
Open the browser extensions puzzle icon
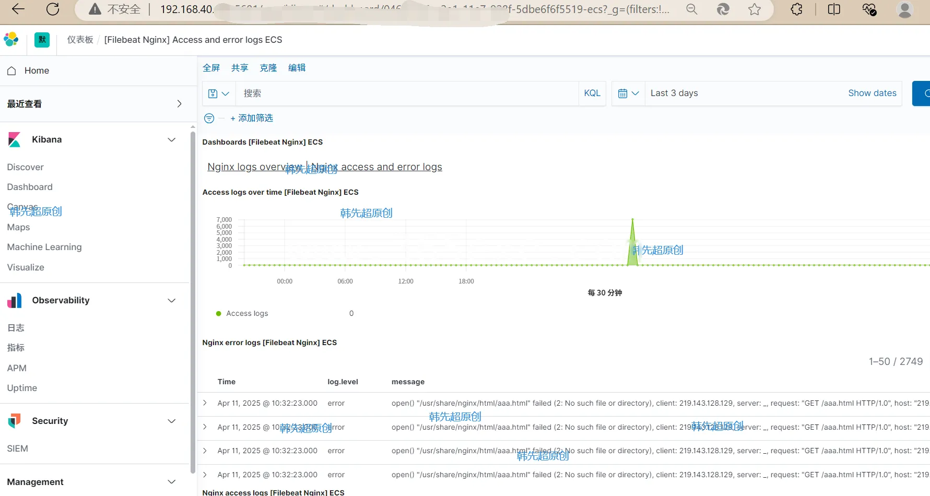pos(796,9)
